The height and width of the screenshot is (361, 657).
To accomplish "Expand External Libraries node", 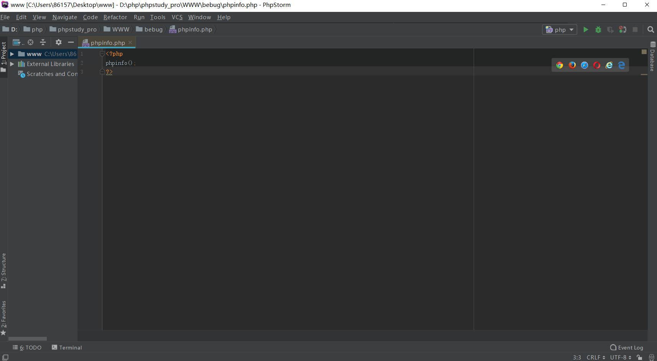I will pyautogui.click(x=12, y=64).
